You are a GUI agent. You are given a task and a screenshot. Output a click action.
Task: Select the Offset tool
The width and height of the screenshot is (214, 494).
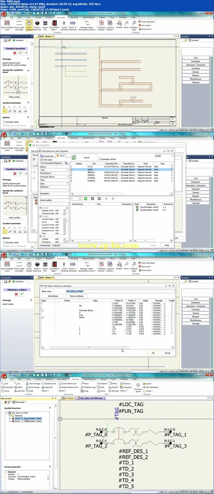[x=113, y=383]
